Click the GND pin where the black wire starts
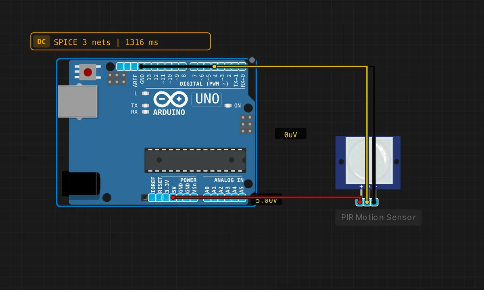The width and height of the screenshot is (484, 290). coord(141,66)
